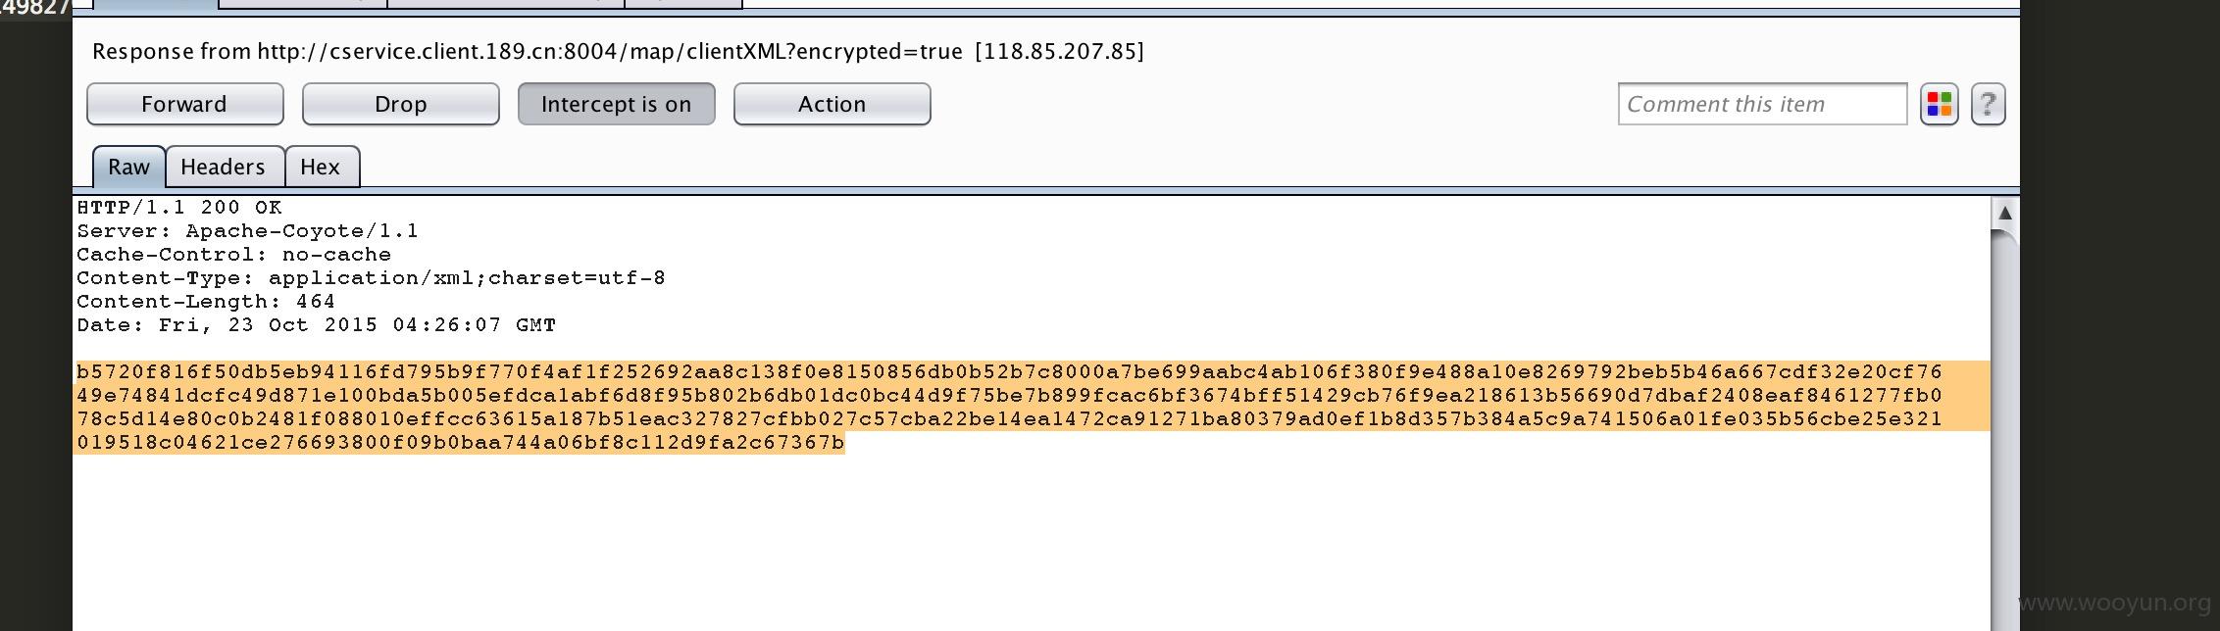This screenshot has height=631, width=2220.
Task: Open the colored highlight picker icon
Action: coord(1939,104)
